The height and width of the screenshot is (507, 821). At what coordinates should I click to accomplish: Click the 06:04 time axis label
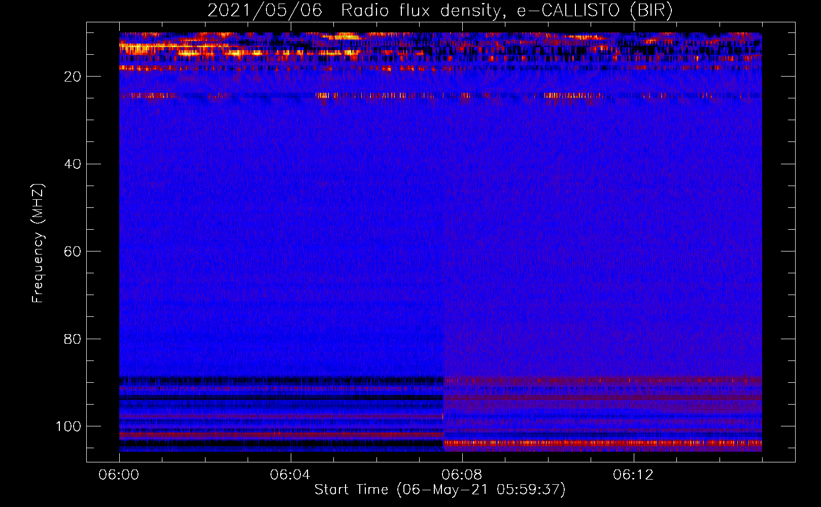coord(290,475)
